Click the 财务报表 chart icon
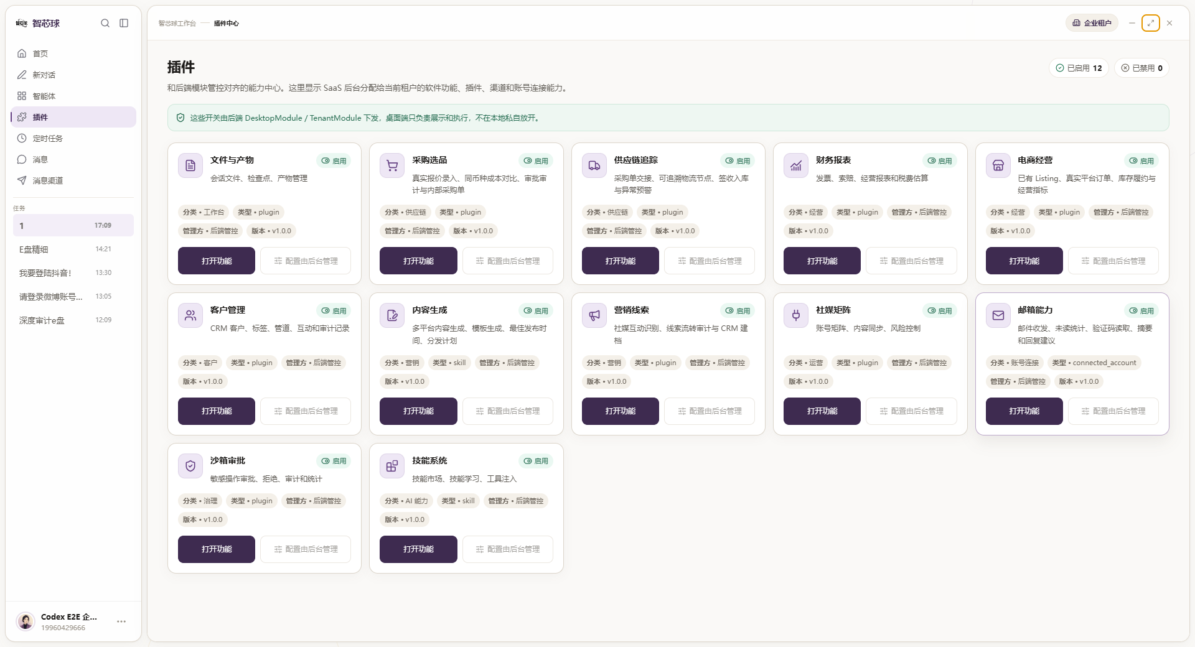The height and width of the screenshot is (647, 1195). click(x=796, y=165)
